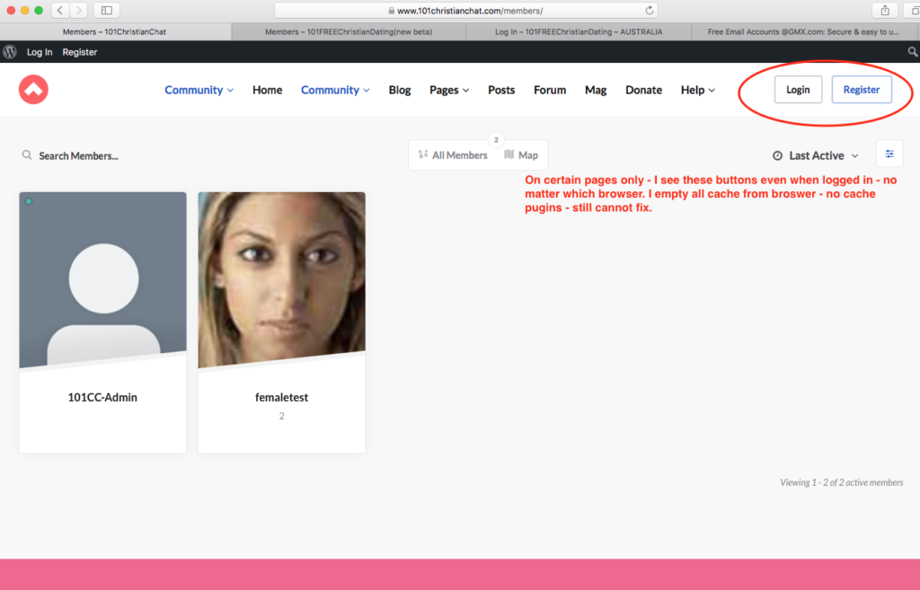Switch to the GMX Free Email browser tab

click(x=802, y=31)
